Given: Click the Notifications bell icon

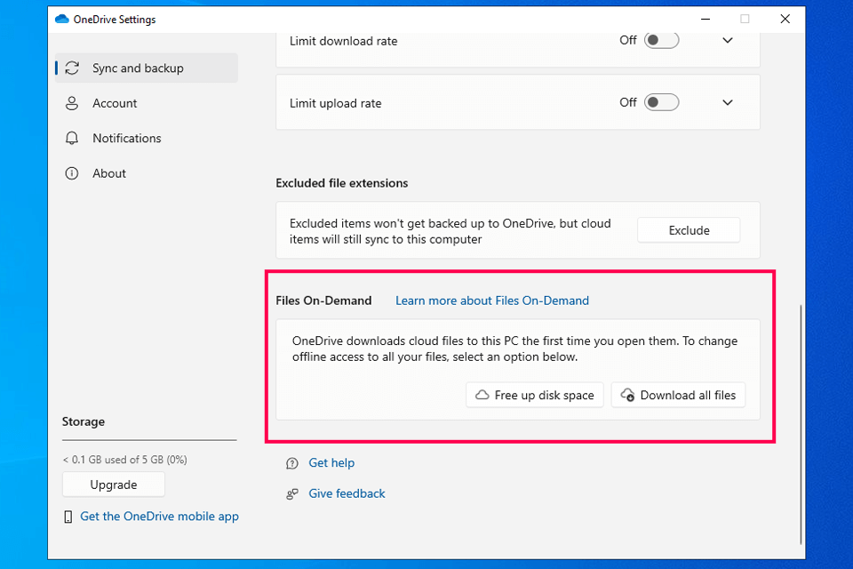Looking at the screenshot, I should click(72, 139).
